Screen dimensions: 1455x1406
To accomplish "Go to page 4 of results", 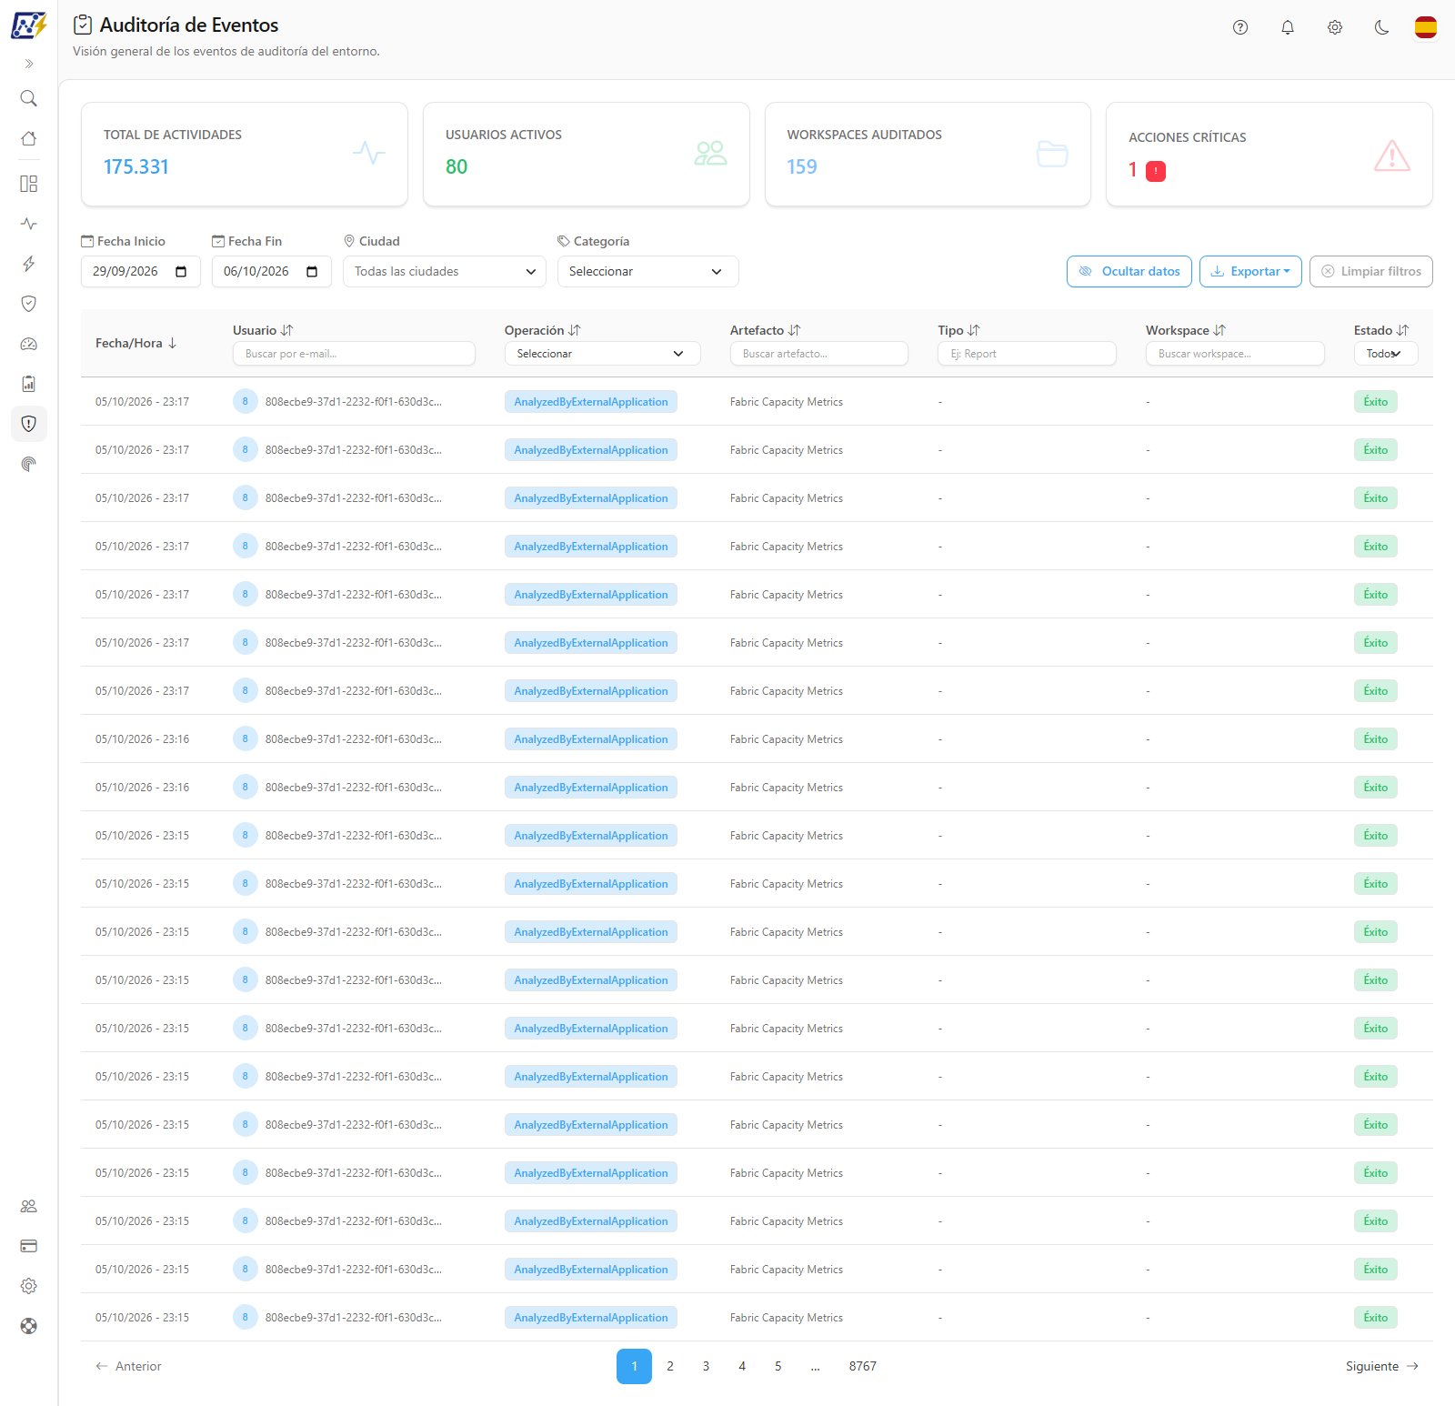I will pos(742,1366).
